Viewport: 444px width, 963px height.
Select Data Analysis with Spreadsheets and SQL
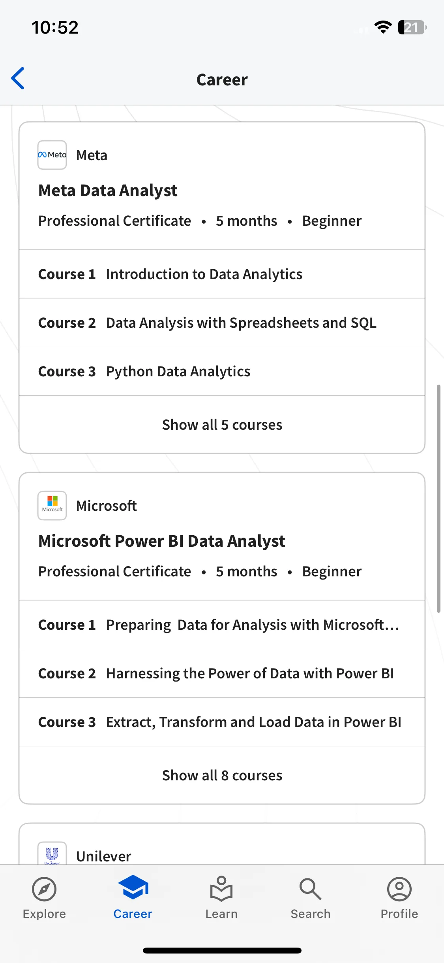pos(222,323)
